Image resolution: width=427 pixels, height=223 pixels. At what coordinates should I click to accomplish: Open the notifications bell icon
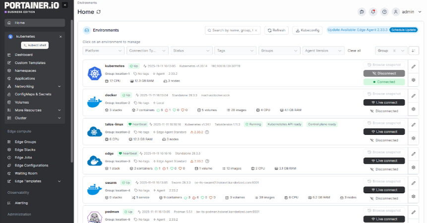coord(373,12)
